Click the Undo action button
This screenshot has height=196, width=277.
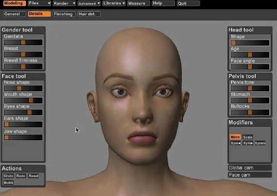point(8,176)
